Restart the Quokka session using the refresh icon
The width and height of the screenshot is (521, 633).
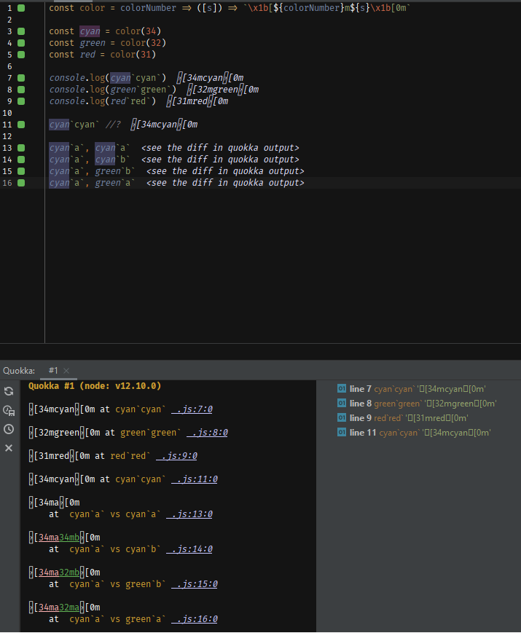pos(9,390)
